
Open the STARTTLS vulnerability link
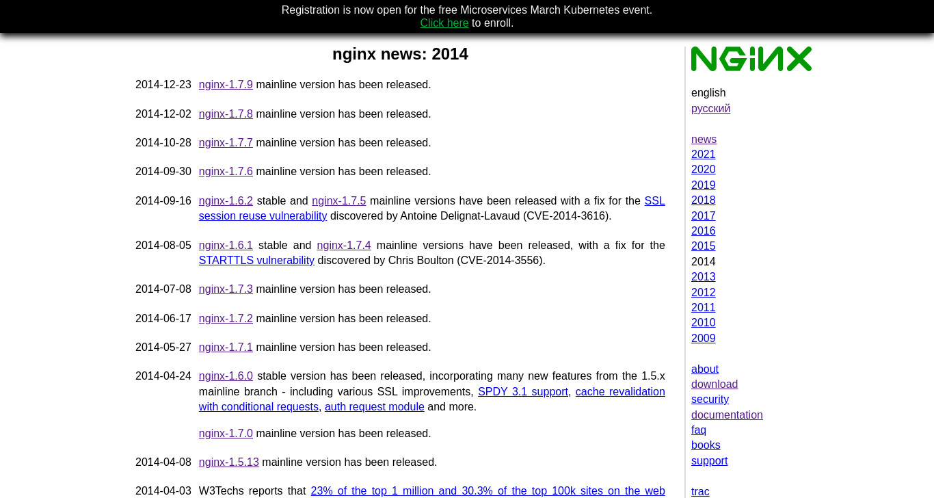click(x=256, y=261)
